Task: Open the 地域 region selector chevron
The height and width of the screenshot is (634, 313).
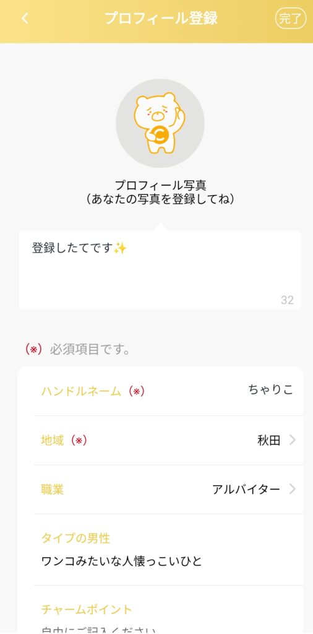Action: click(293, 440)
